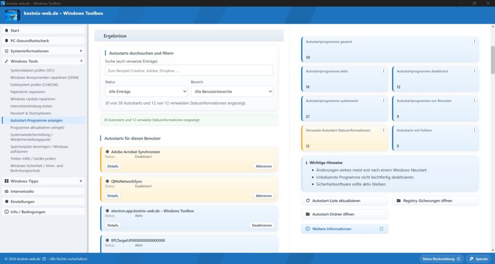Show info for Autostartprogramme nur Benutzer
The image size is (495, 264).
pyautogui.click(x=474, y=100)
